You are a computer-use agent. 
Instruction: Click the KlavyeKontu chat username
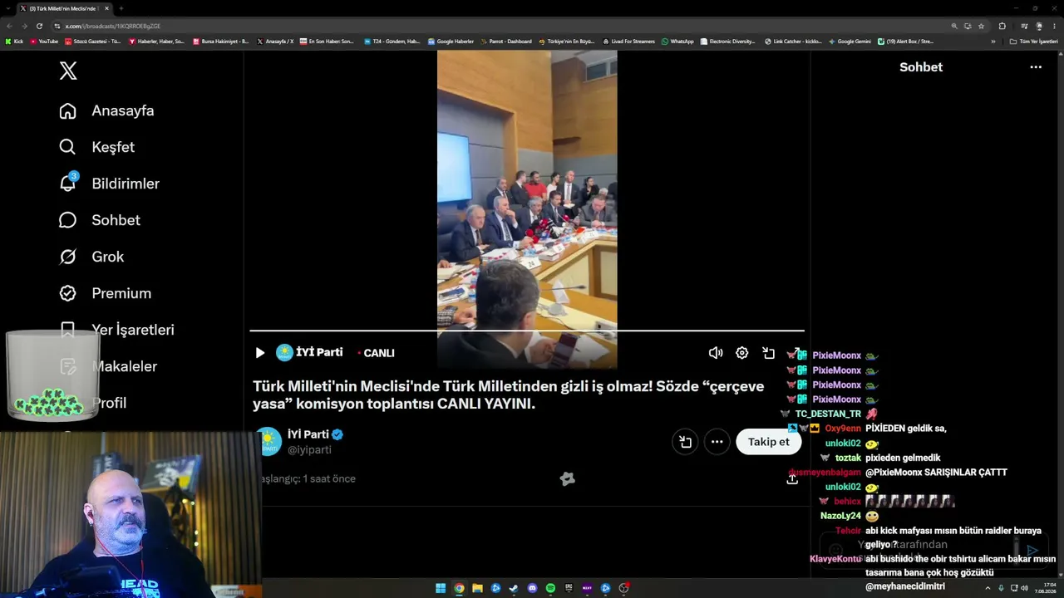tap(835, 559)
